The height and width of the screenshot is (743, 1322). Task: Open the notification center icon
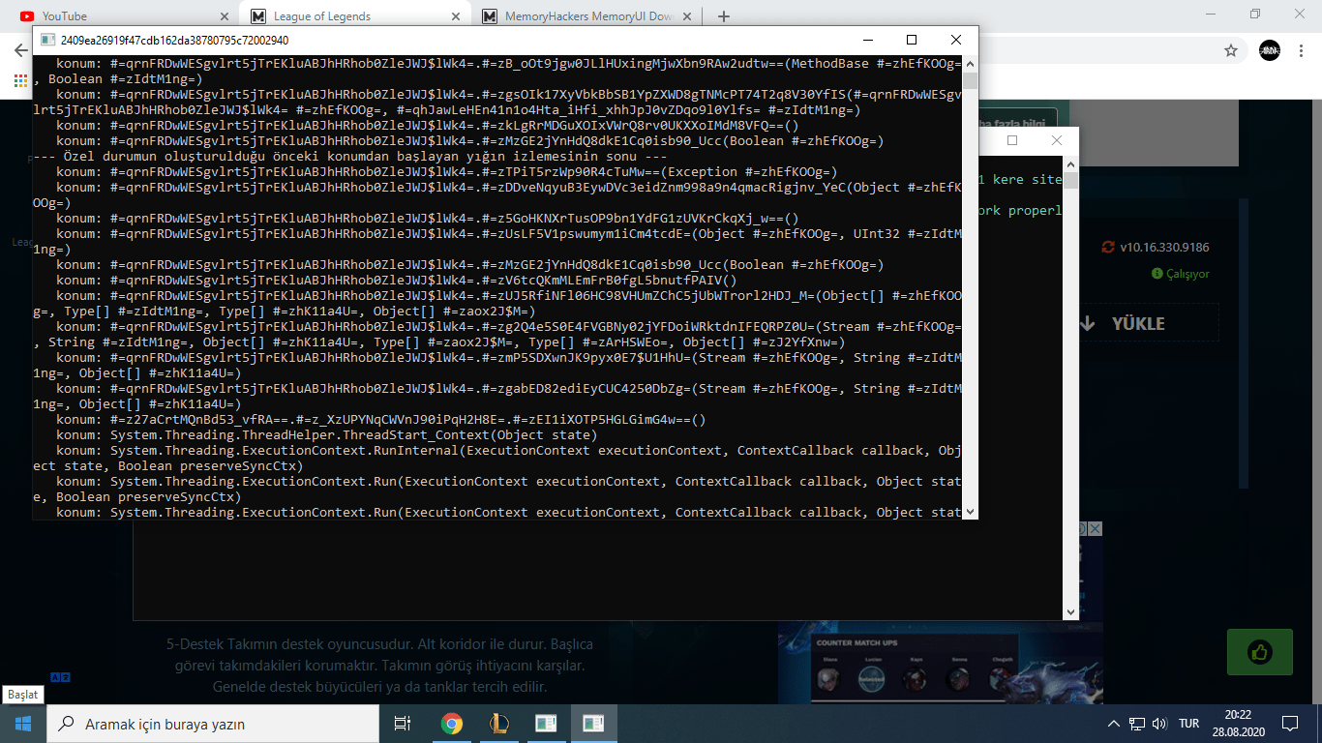tap(1289, 724)
